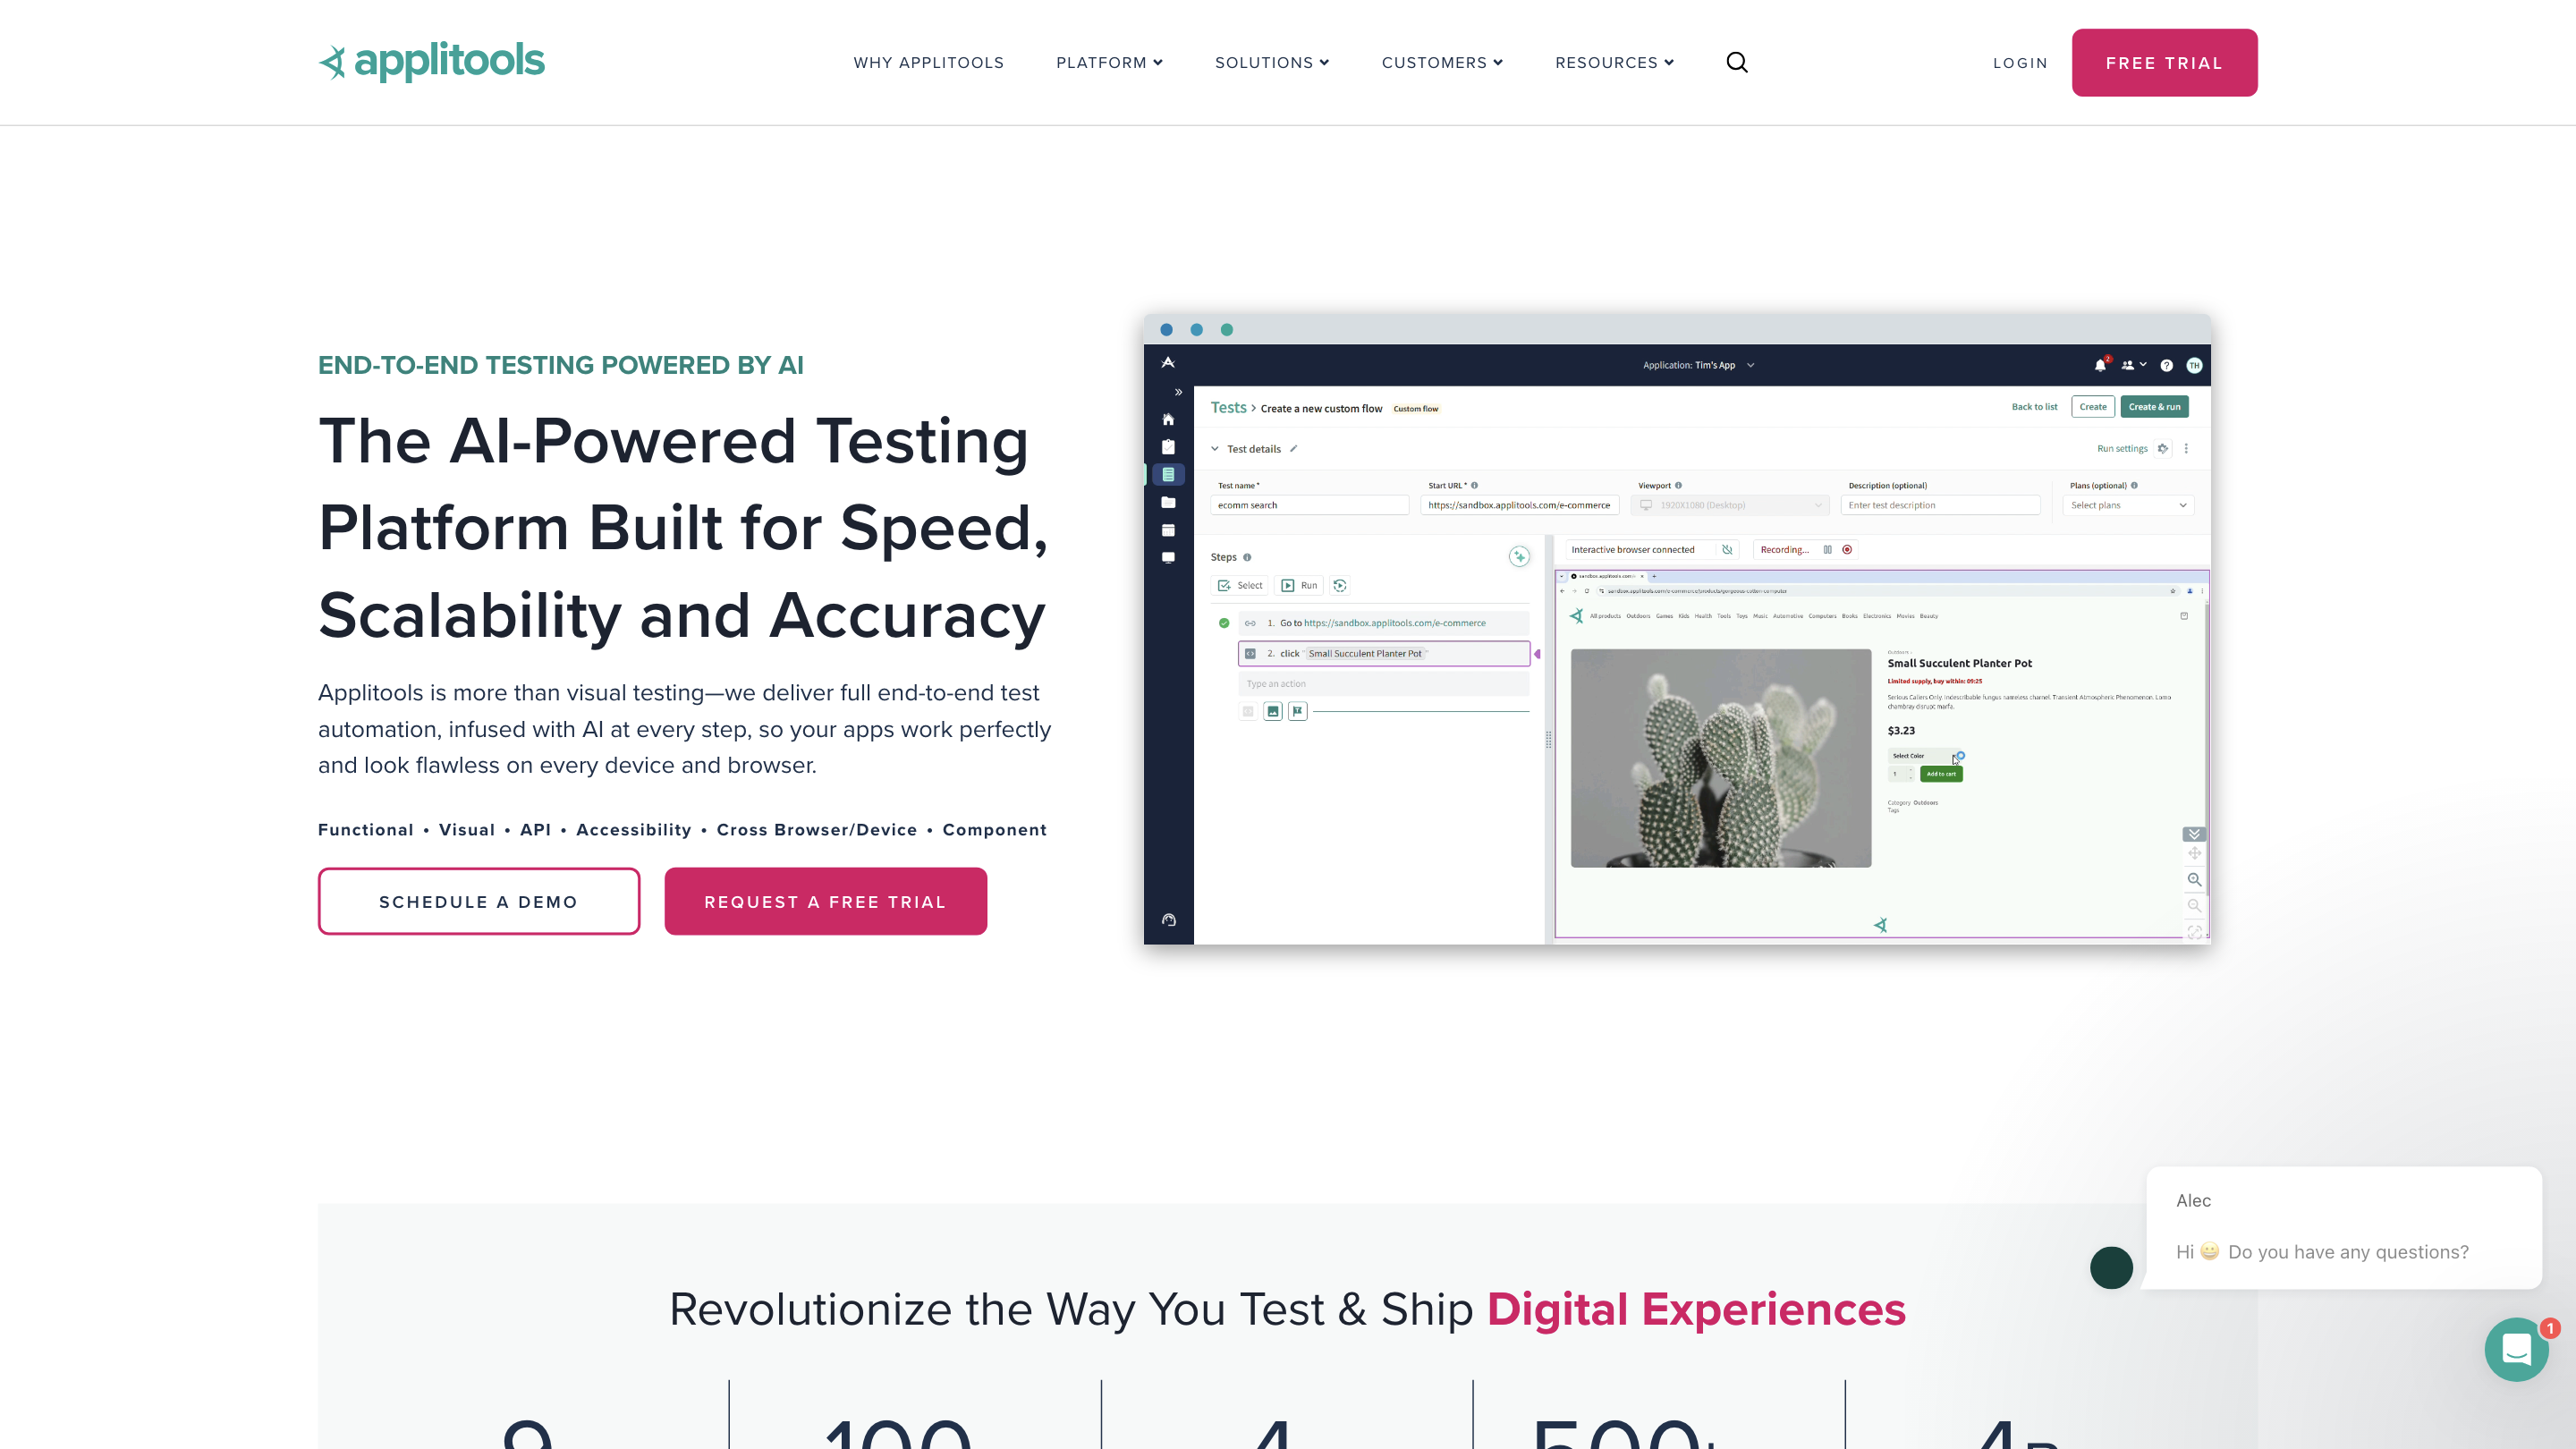Expand the Platform dropdown menu

(1109, 63)
